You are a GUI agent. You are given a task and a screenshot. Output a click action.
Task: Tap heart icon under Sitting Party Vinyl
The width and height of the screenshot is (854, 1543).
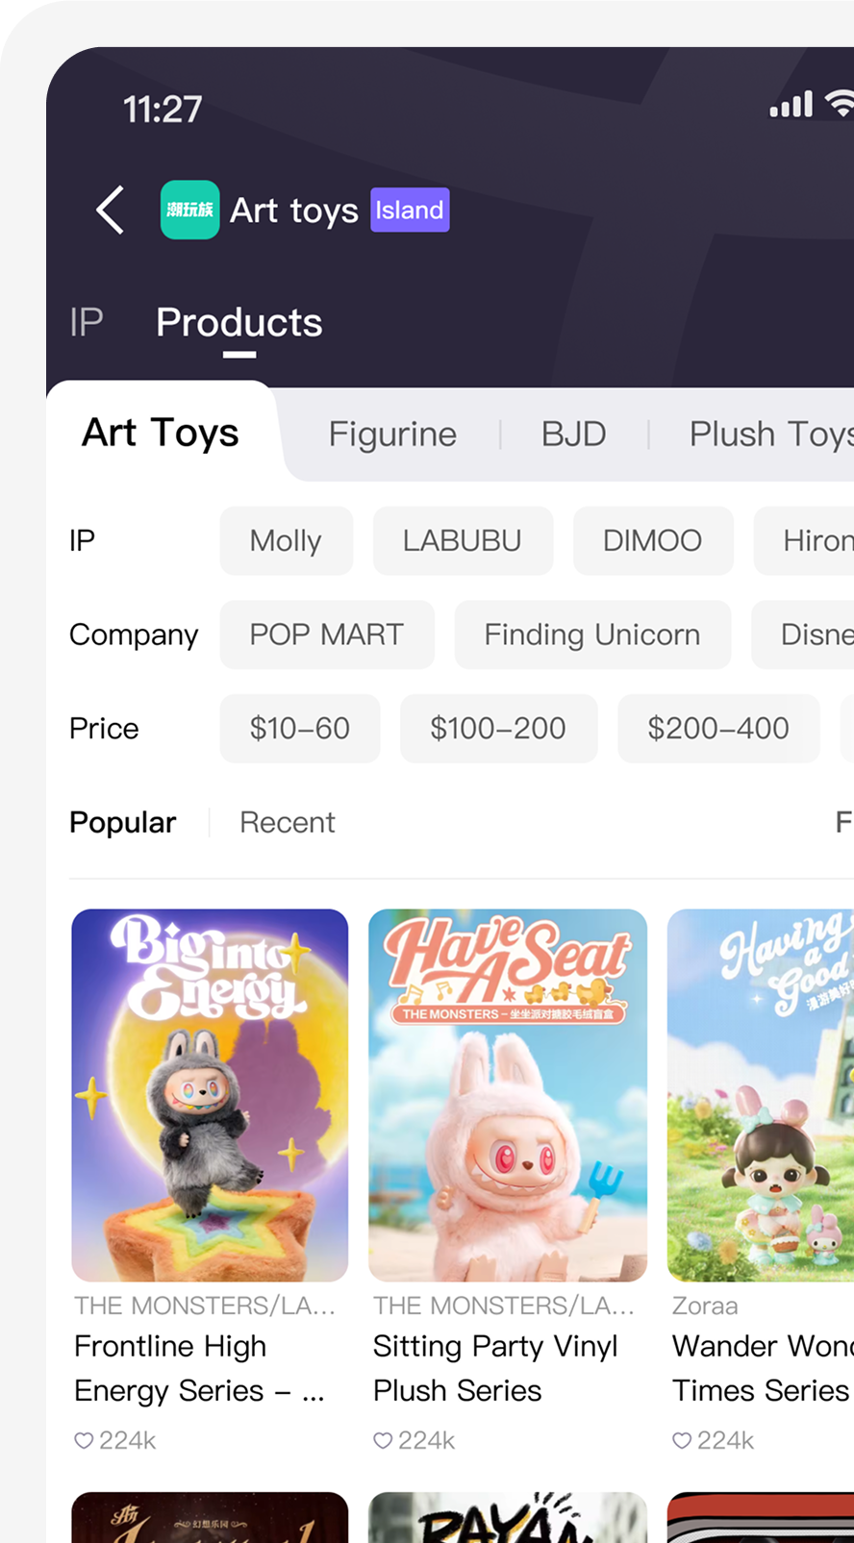[x=383, y=1440]
